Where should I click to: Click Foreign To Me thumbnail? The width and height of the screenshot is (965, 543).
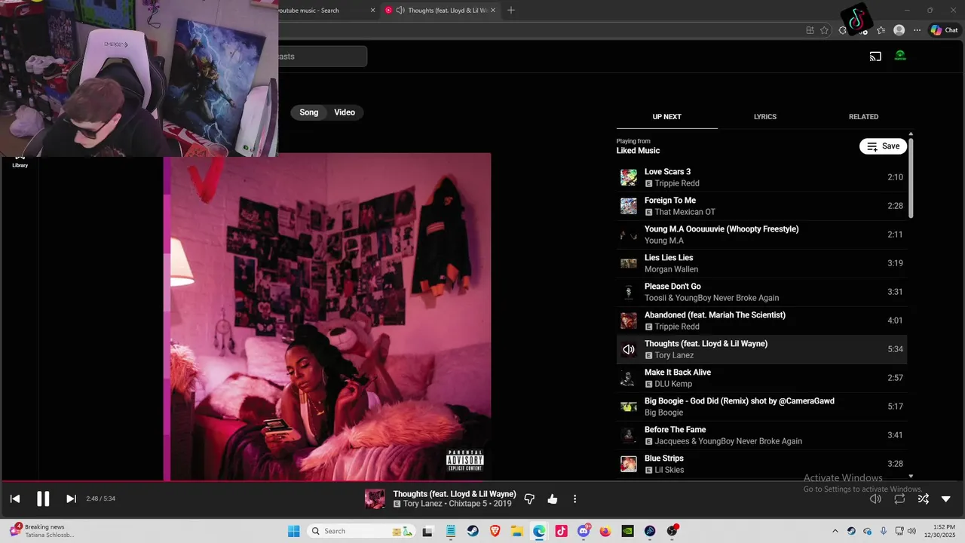(628, 206)
